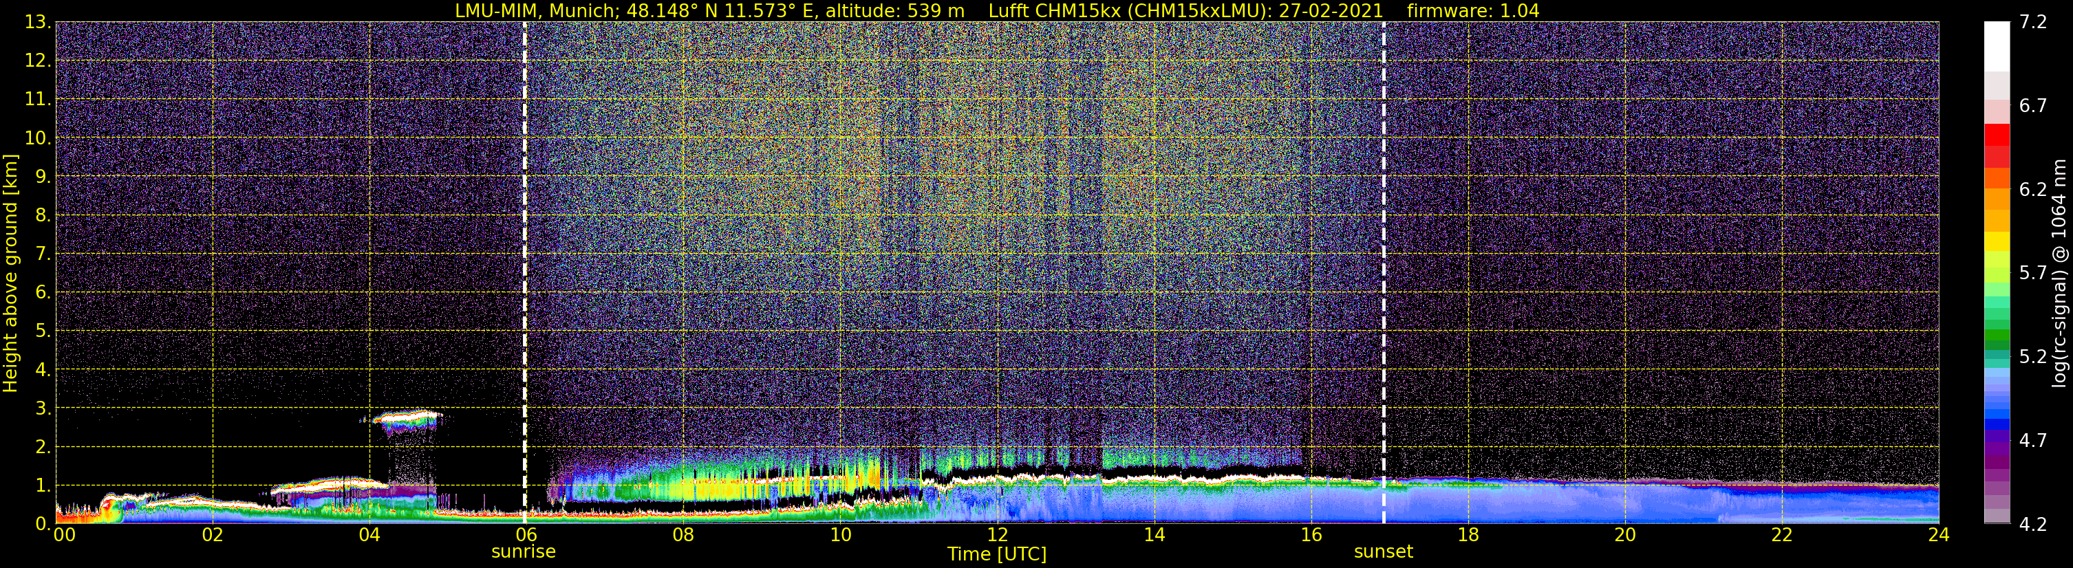2073x568 pixels.
Task: Click the time axis tick '14'
Action: (1154, 535)
